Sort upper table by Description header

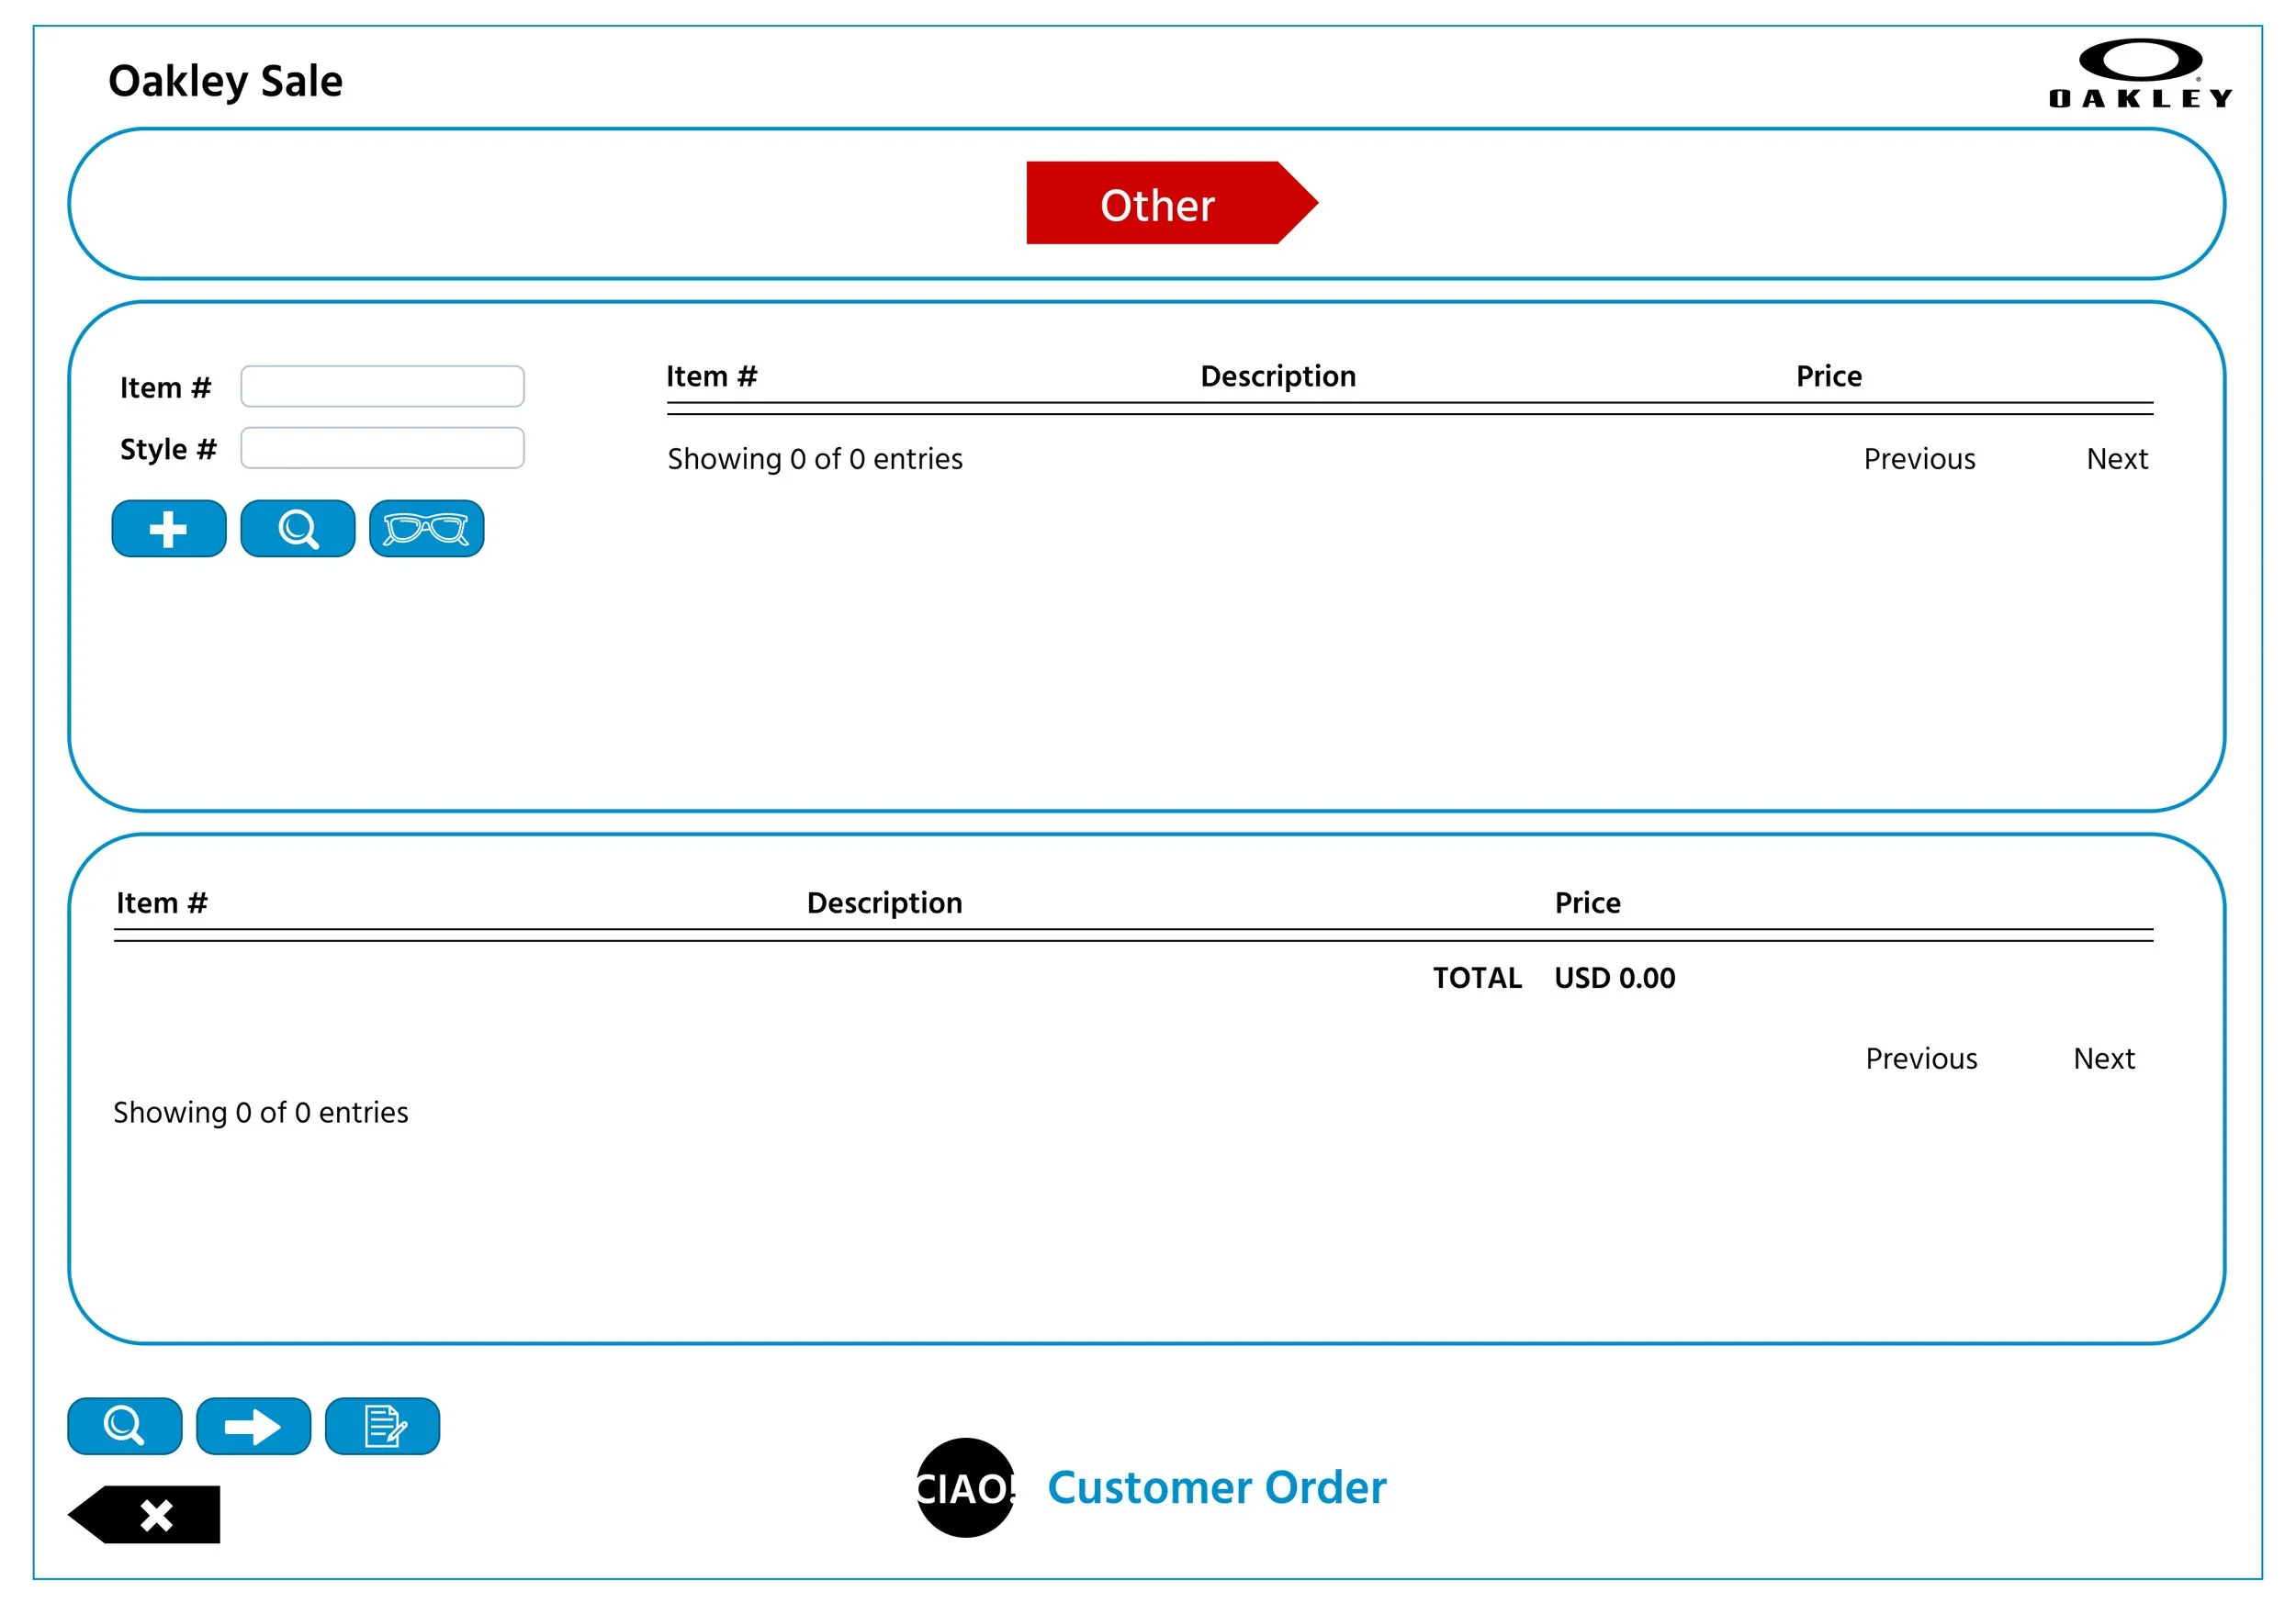click(x=1277, y=376)
